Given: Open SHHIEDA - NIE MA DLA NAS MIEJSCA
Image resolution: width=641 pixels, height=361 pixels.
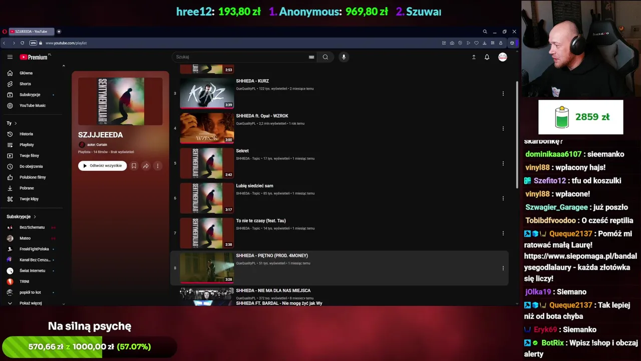Looking at the screenshot, I should pos(273,291).
